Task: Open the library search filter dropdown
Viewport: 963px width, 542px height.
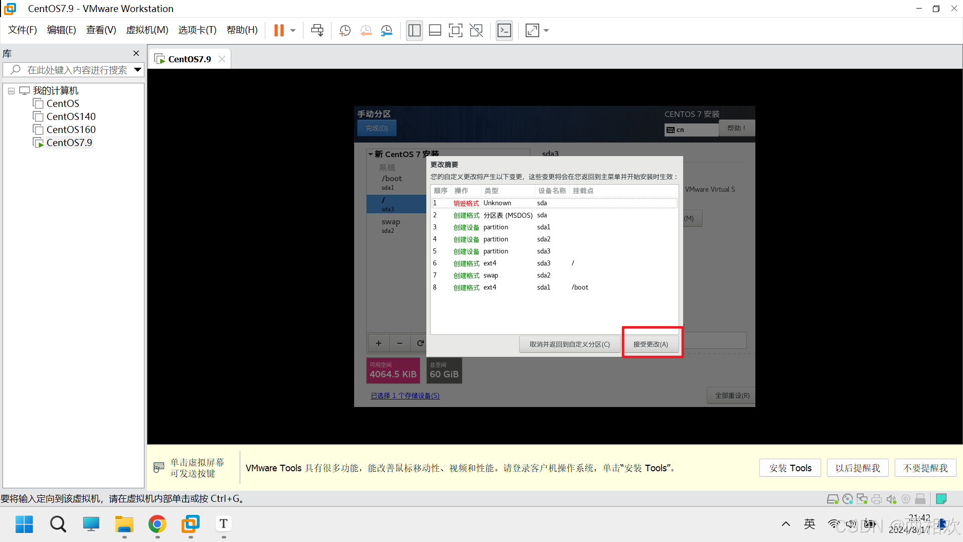Action: (137, 70)
